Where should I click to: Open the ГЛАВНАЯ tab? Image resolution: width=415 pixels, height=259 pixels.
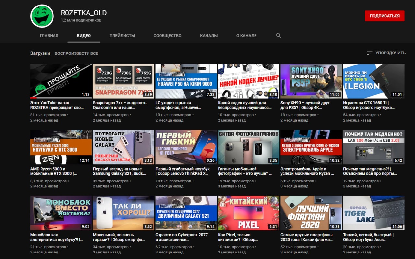(49, 36)
